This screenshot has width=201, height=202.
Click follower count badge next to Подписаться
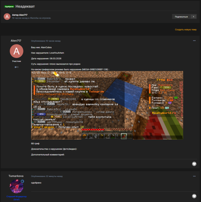pyautogui.click(x=193, y=17)
